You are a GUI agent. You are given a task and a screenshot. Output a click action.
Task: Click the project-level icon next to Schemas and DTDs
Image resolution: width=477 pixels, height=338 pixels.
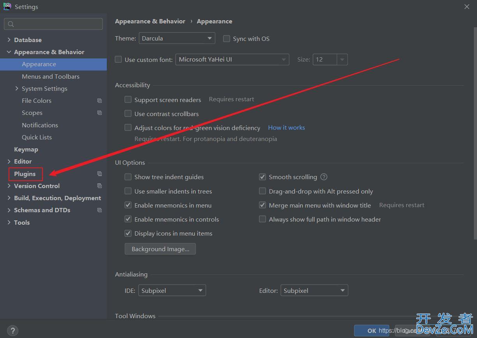click(x=99, y=210)
